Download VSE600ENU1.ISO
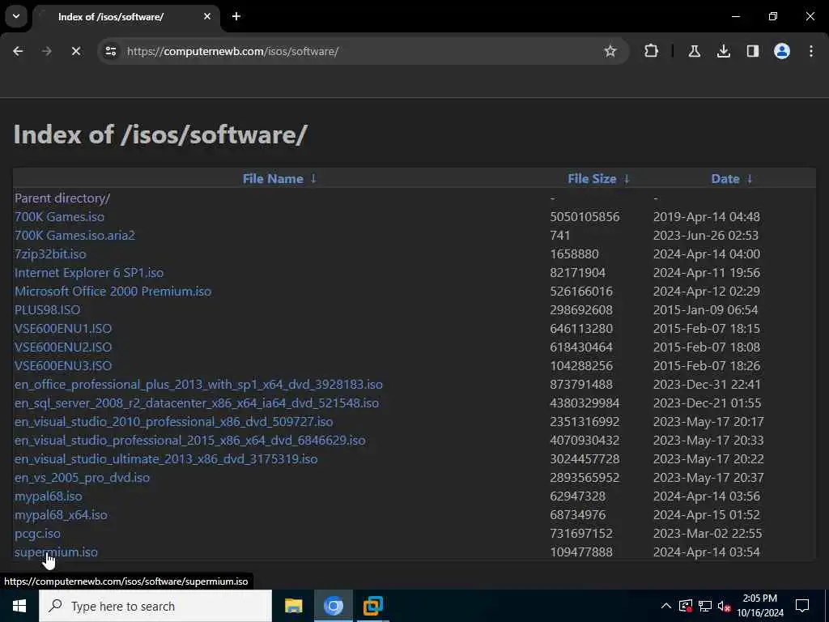The height and width of the screenshot is (622, 829). click(x=63, y=329)
